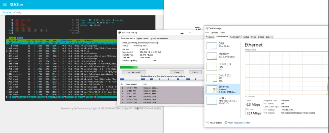Click F4 Filter in htop footer
329x133 pixels.
pyautogui.click(x=40, y=97)
